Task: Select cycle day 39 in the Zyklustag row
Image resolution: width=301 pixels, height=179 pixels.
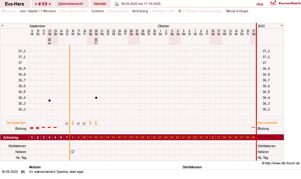Action: coord(253,137)
